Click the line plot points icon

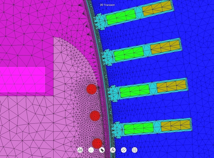(x=124, y=150)
